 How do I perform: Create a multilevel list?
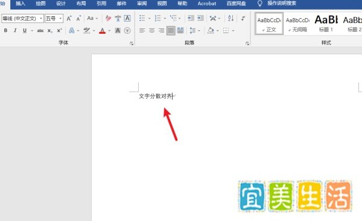pos(173,18)
